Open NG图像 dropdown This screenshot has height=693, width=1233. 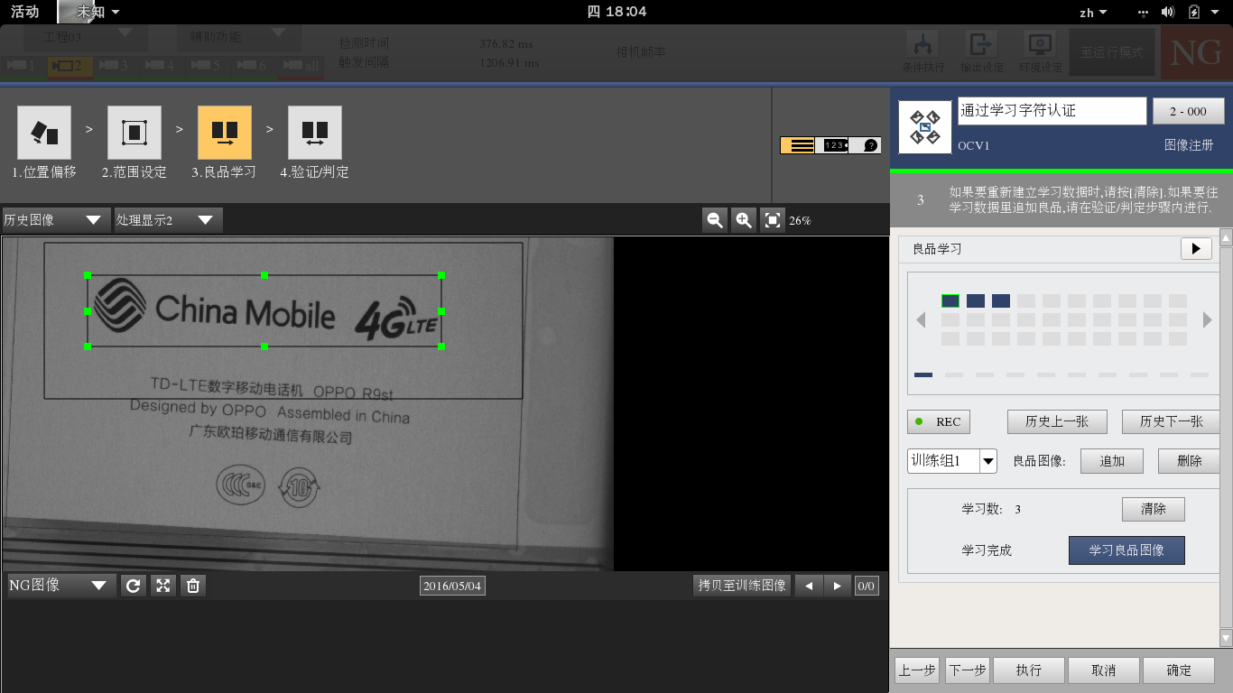click(61, 586)
